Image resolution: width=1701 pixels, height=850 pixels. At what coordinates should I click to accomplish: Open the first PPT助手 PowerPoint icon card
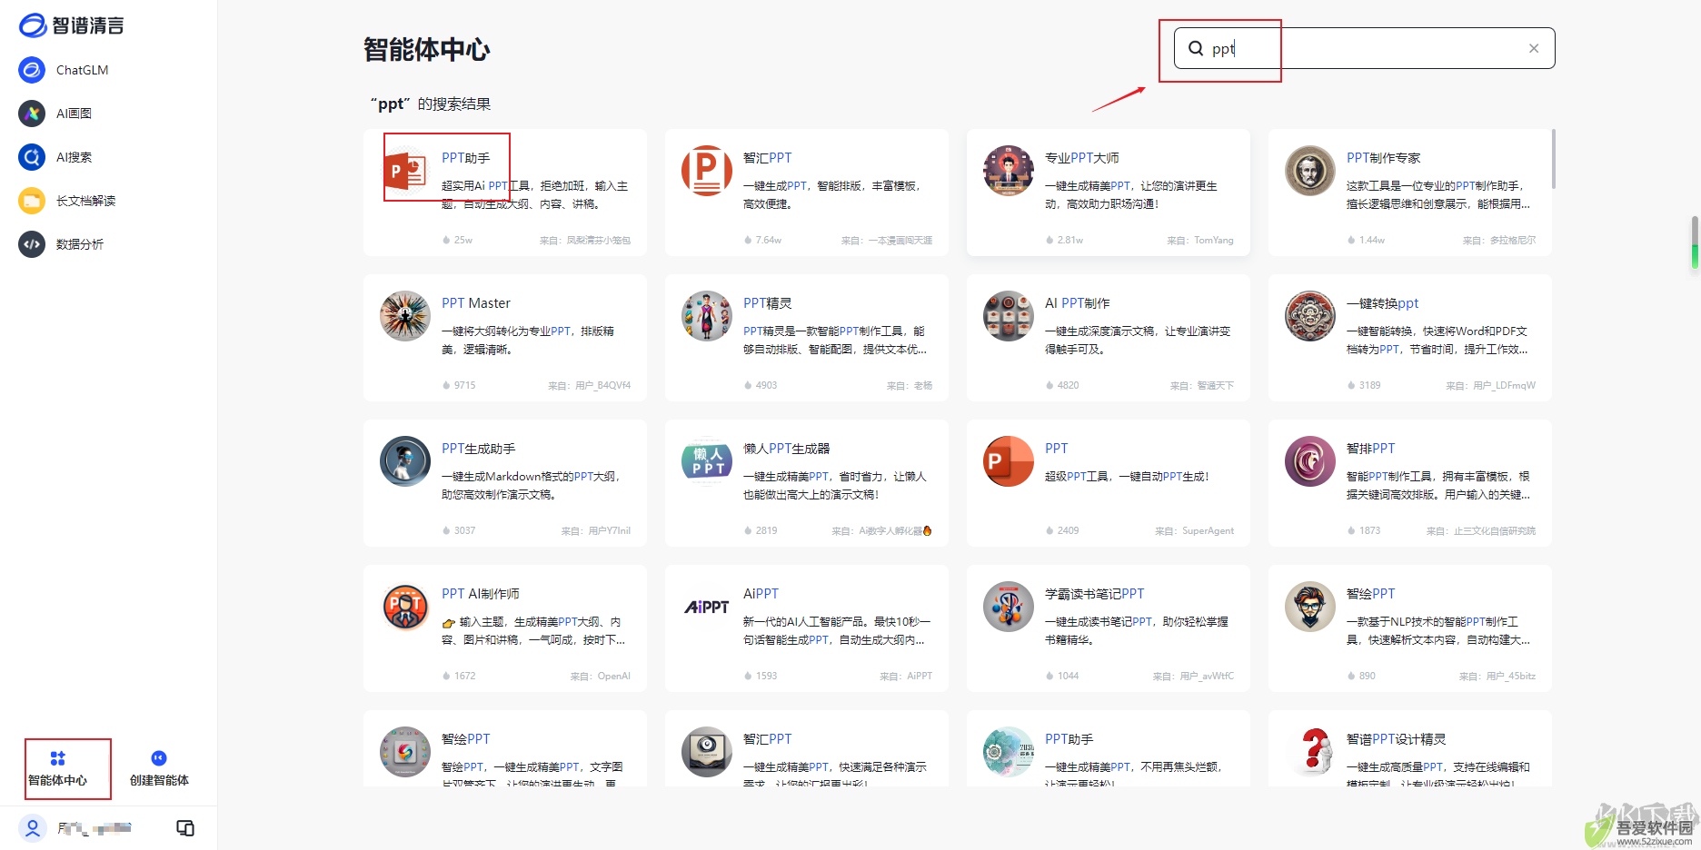pyautogui.click(x=405, y=171)
